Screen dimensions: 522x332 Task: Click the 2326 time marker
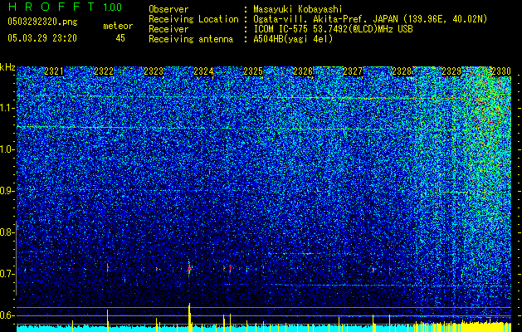click(x=303, y=71)
